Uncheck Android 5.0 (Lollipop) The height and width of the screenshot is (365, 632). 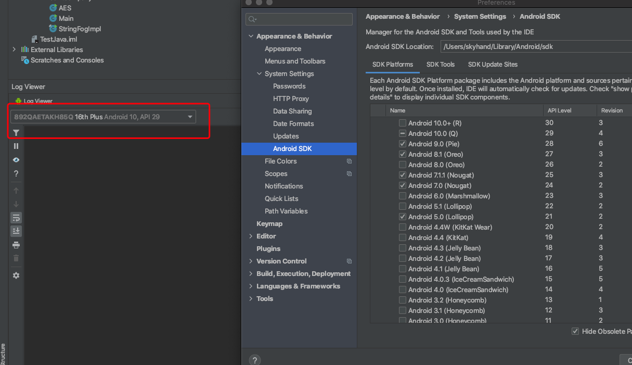[x=403, y=217]
